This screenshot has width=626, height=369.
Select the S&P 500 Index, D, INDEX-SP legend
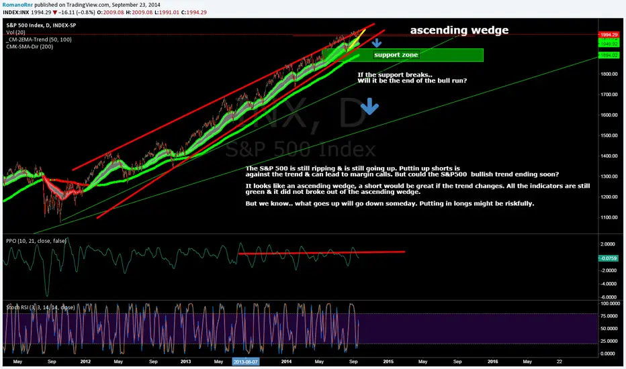tap(41, 25)
